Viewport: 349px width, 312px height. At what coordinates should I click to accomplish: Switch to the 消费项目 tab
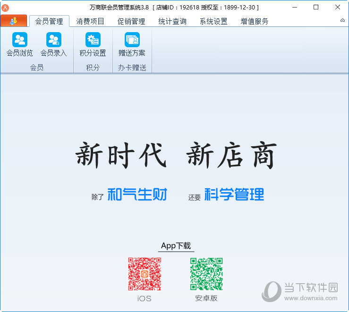tap(90, 21)
